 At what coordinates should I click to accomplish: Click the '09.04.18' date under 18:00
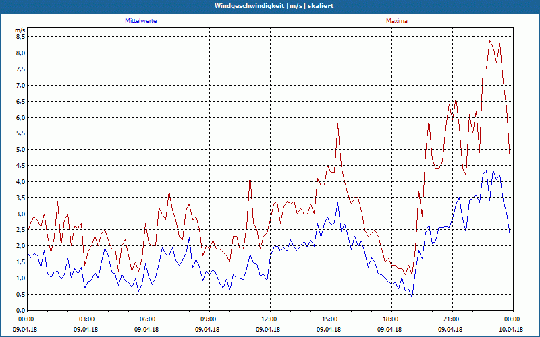tap(389, 329)
